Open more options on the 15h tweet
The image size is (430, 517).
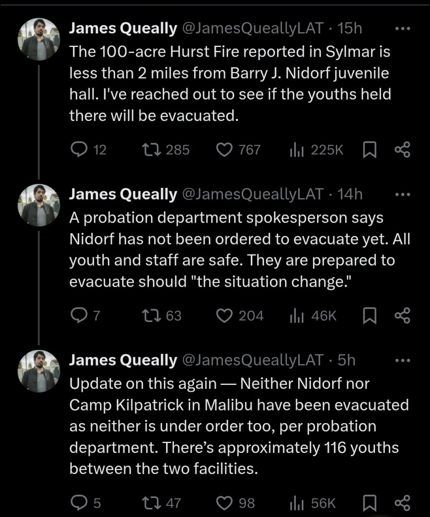(402, 28)
